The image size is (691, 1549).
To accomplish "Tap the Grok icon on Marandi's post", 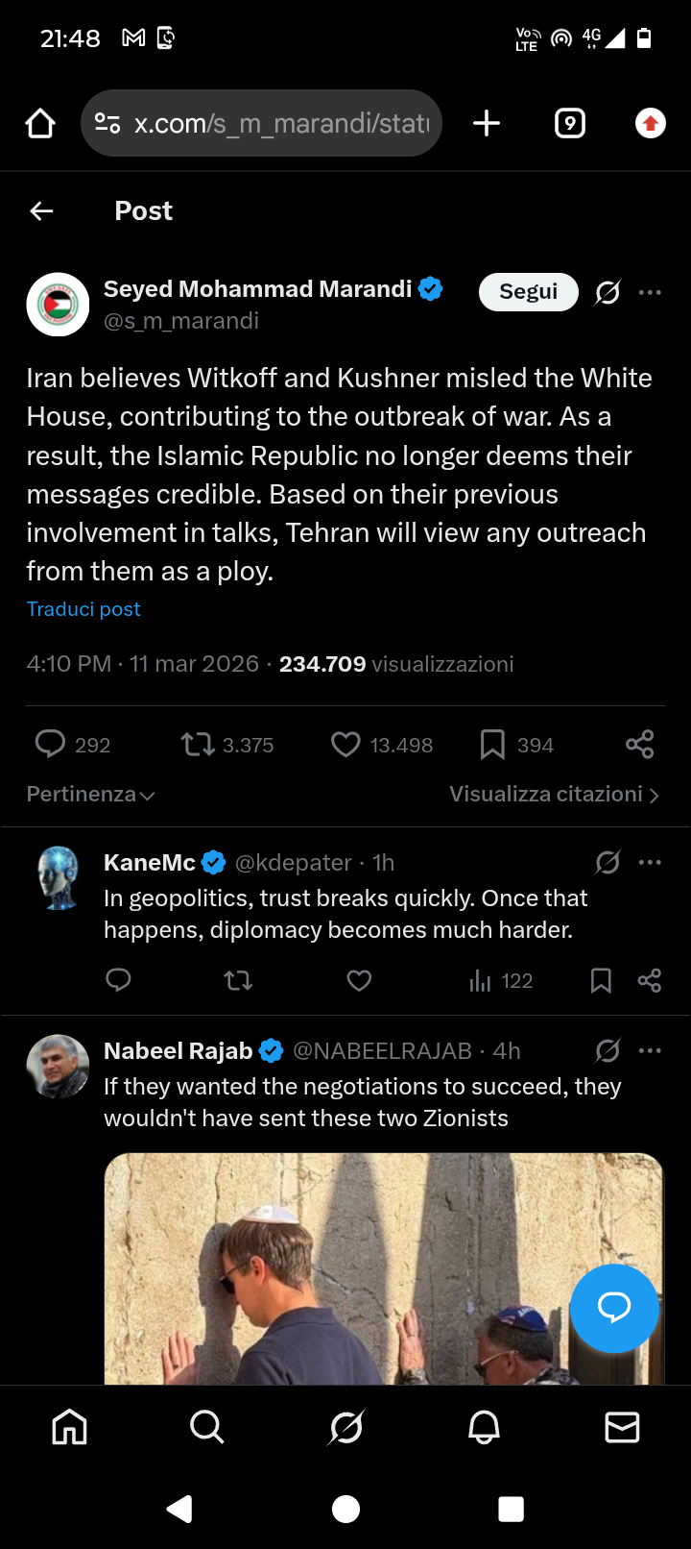I will [608, 292].
